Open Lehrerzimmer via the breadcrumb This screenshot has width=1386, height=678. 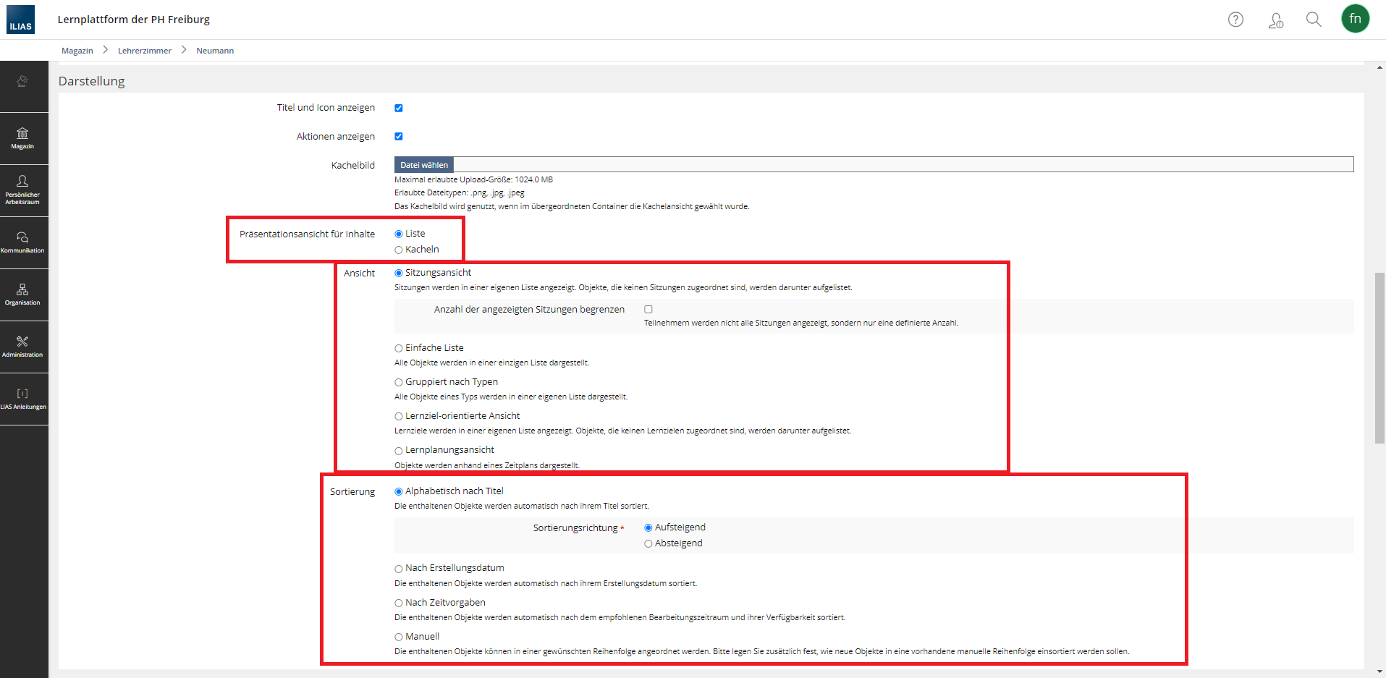click(x=145, y=50)
